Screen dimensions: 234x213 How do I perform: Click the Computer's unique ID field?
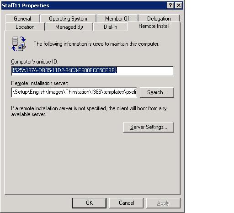click(92, 71)
